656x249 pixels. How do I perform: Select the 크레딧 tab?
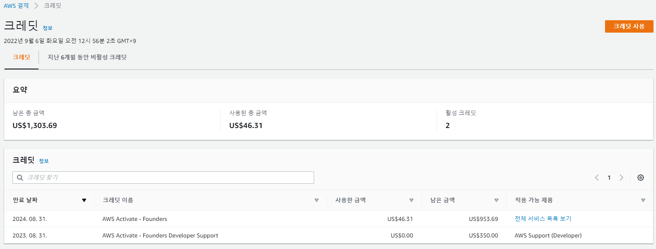[21, 57]
